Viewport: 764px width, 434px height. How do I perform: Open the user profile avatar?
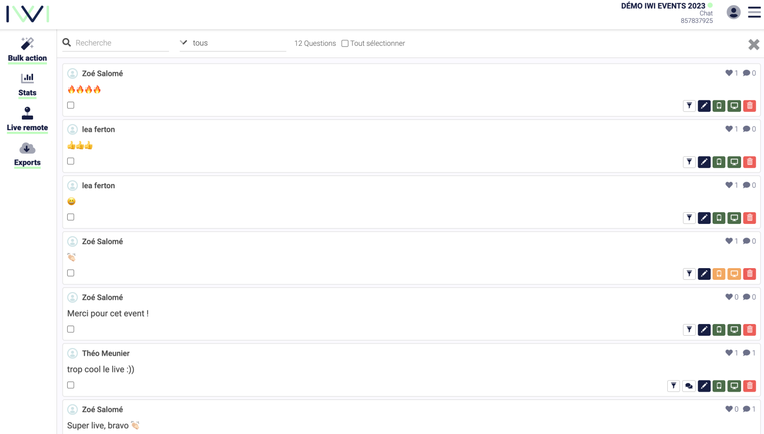tap(733, 12)
